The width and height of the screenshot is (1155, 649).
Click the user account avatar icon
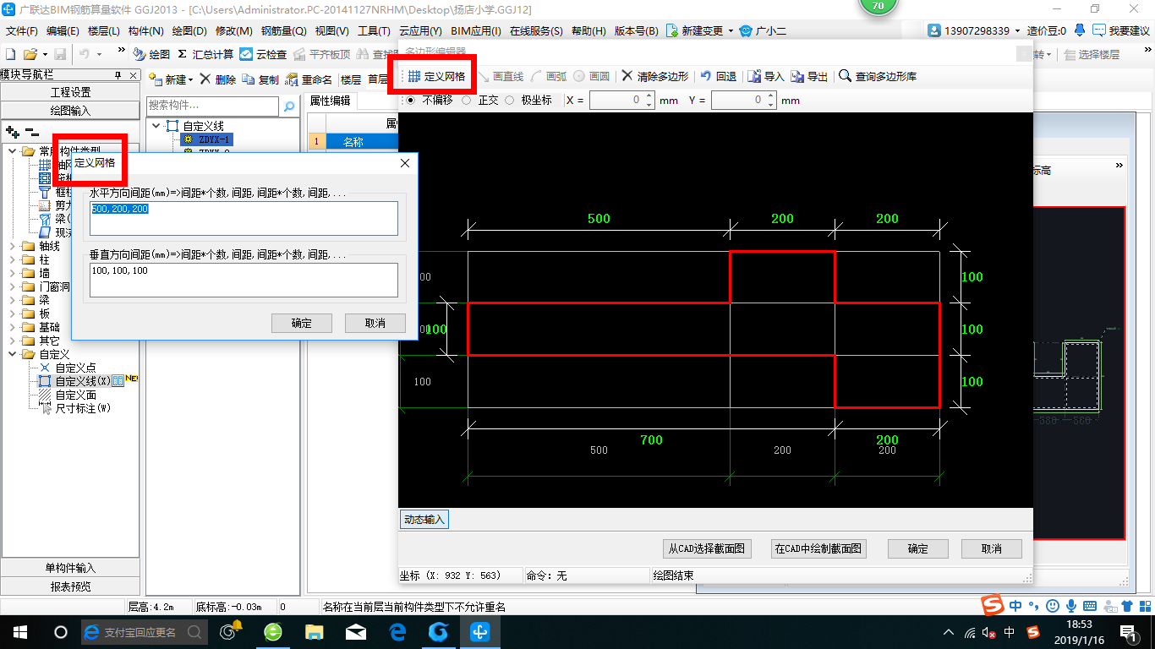(x=934, y=30)
